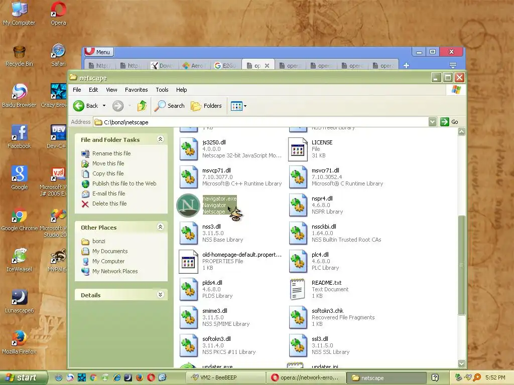Click the Back arrow in Explorer toolbar
The image size is (514, 385).
pyautogui.click(x=79, y=106)
